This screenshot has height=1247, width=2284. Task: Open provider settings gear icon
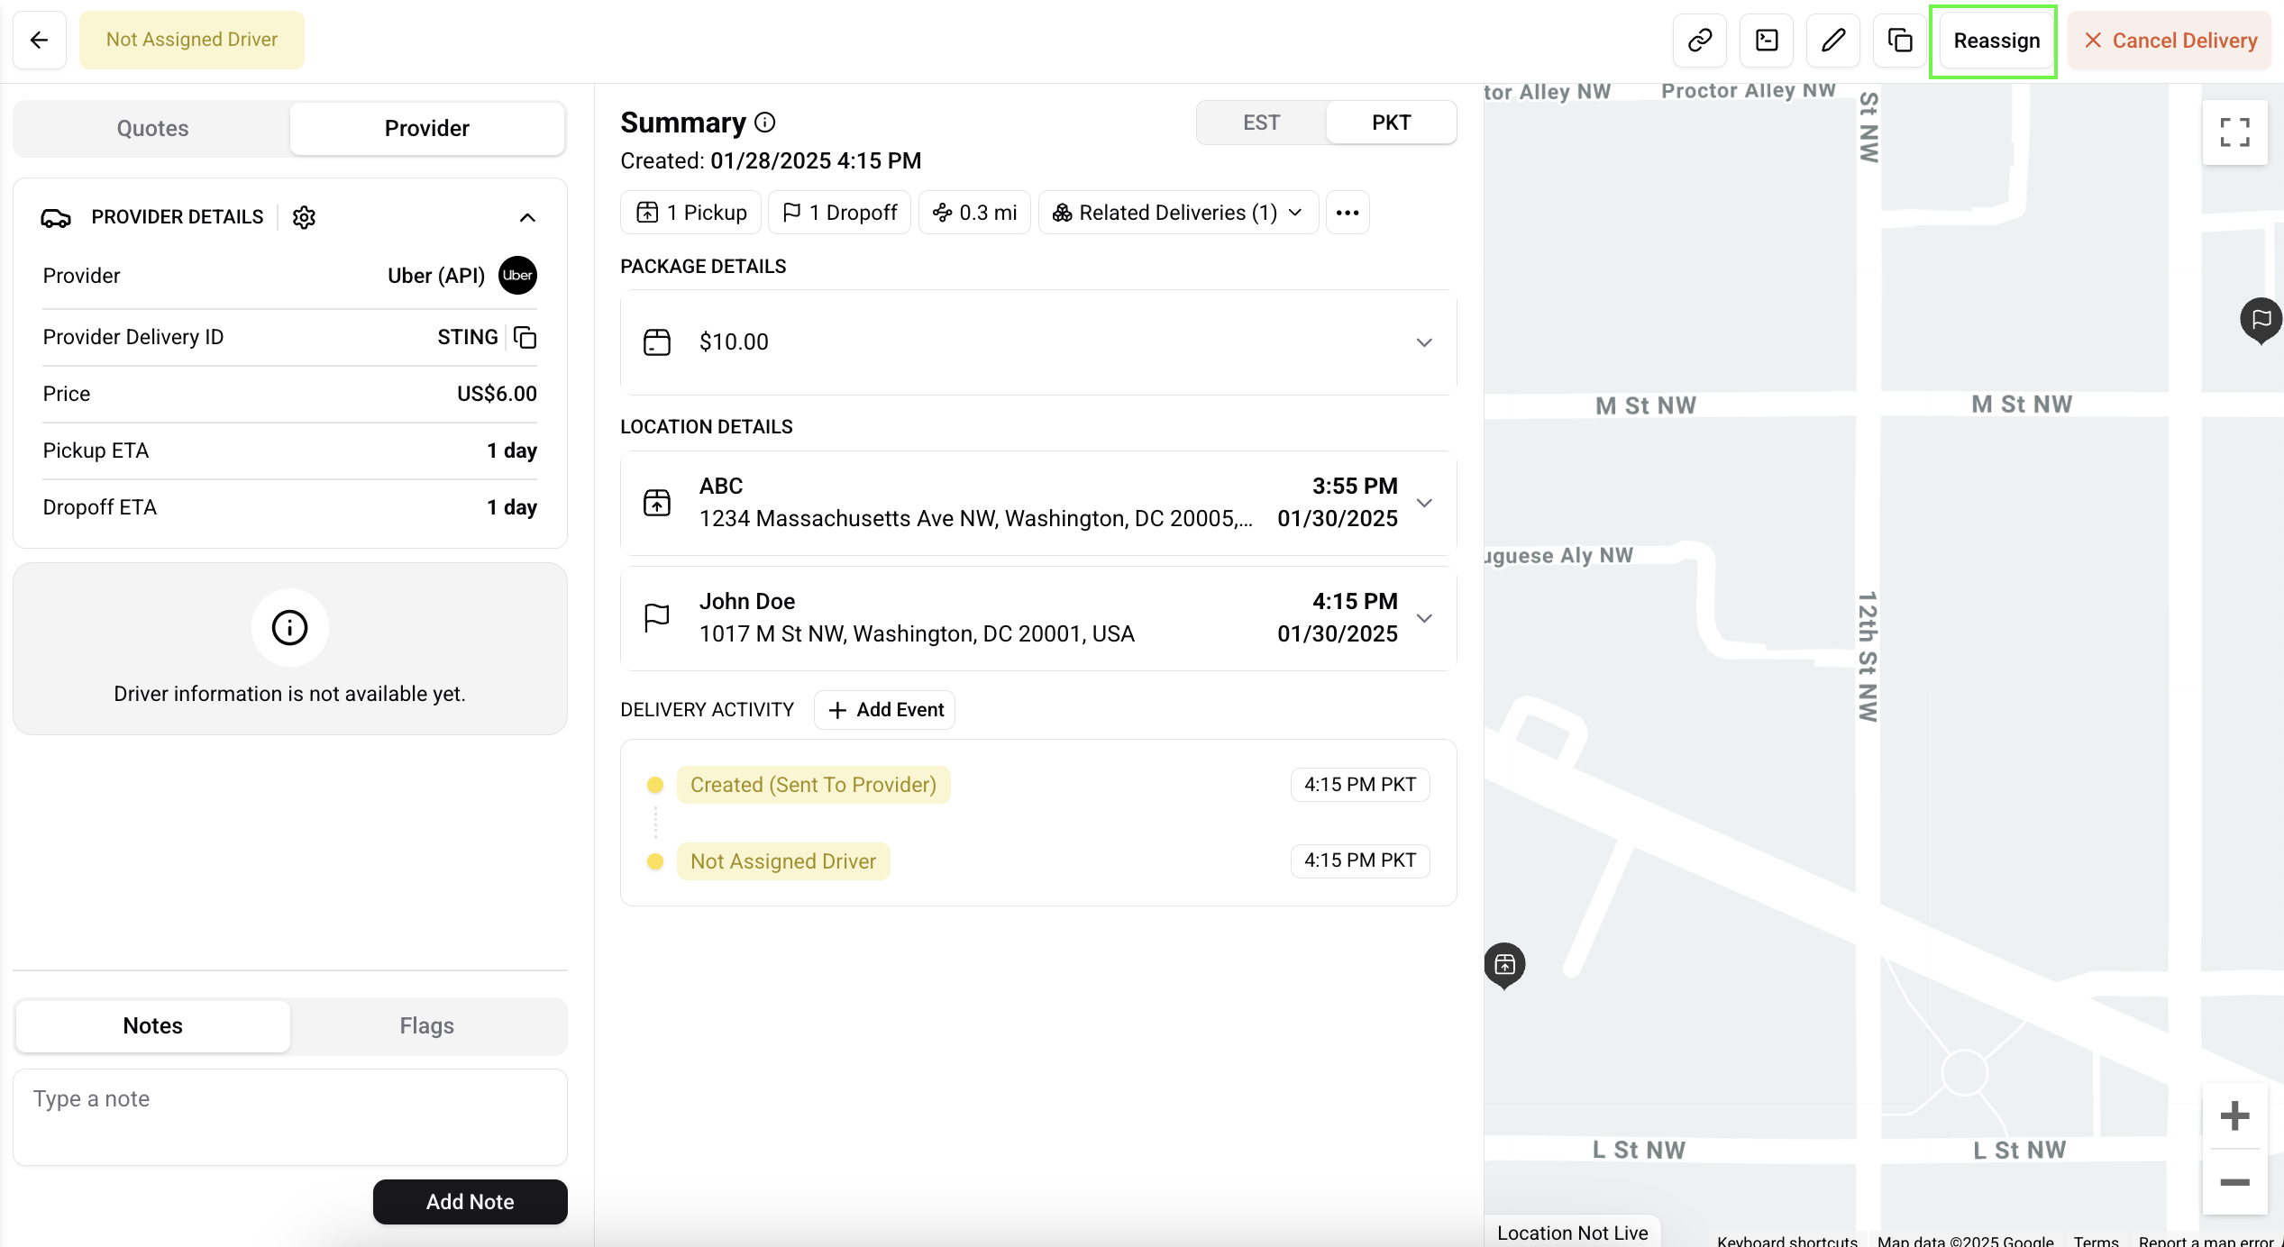point(304,217)
